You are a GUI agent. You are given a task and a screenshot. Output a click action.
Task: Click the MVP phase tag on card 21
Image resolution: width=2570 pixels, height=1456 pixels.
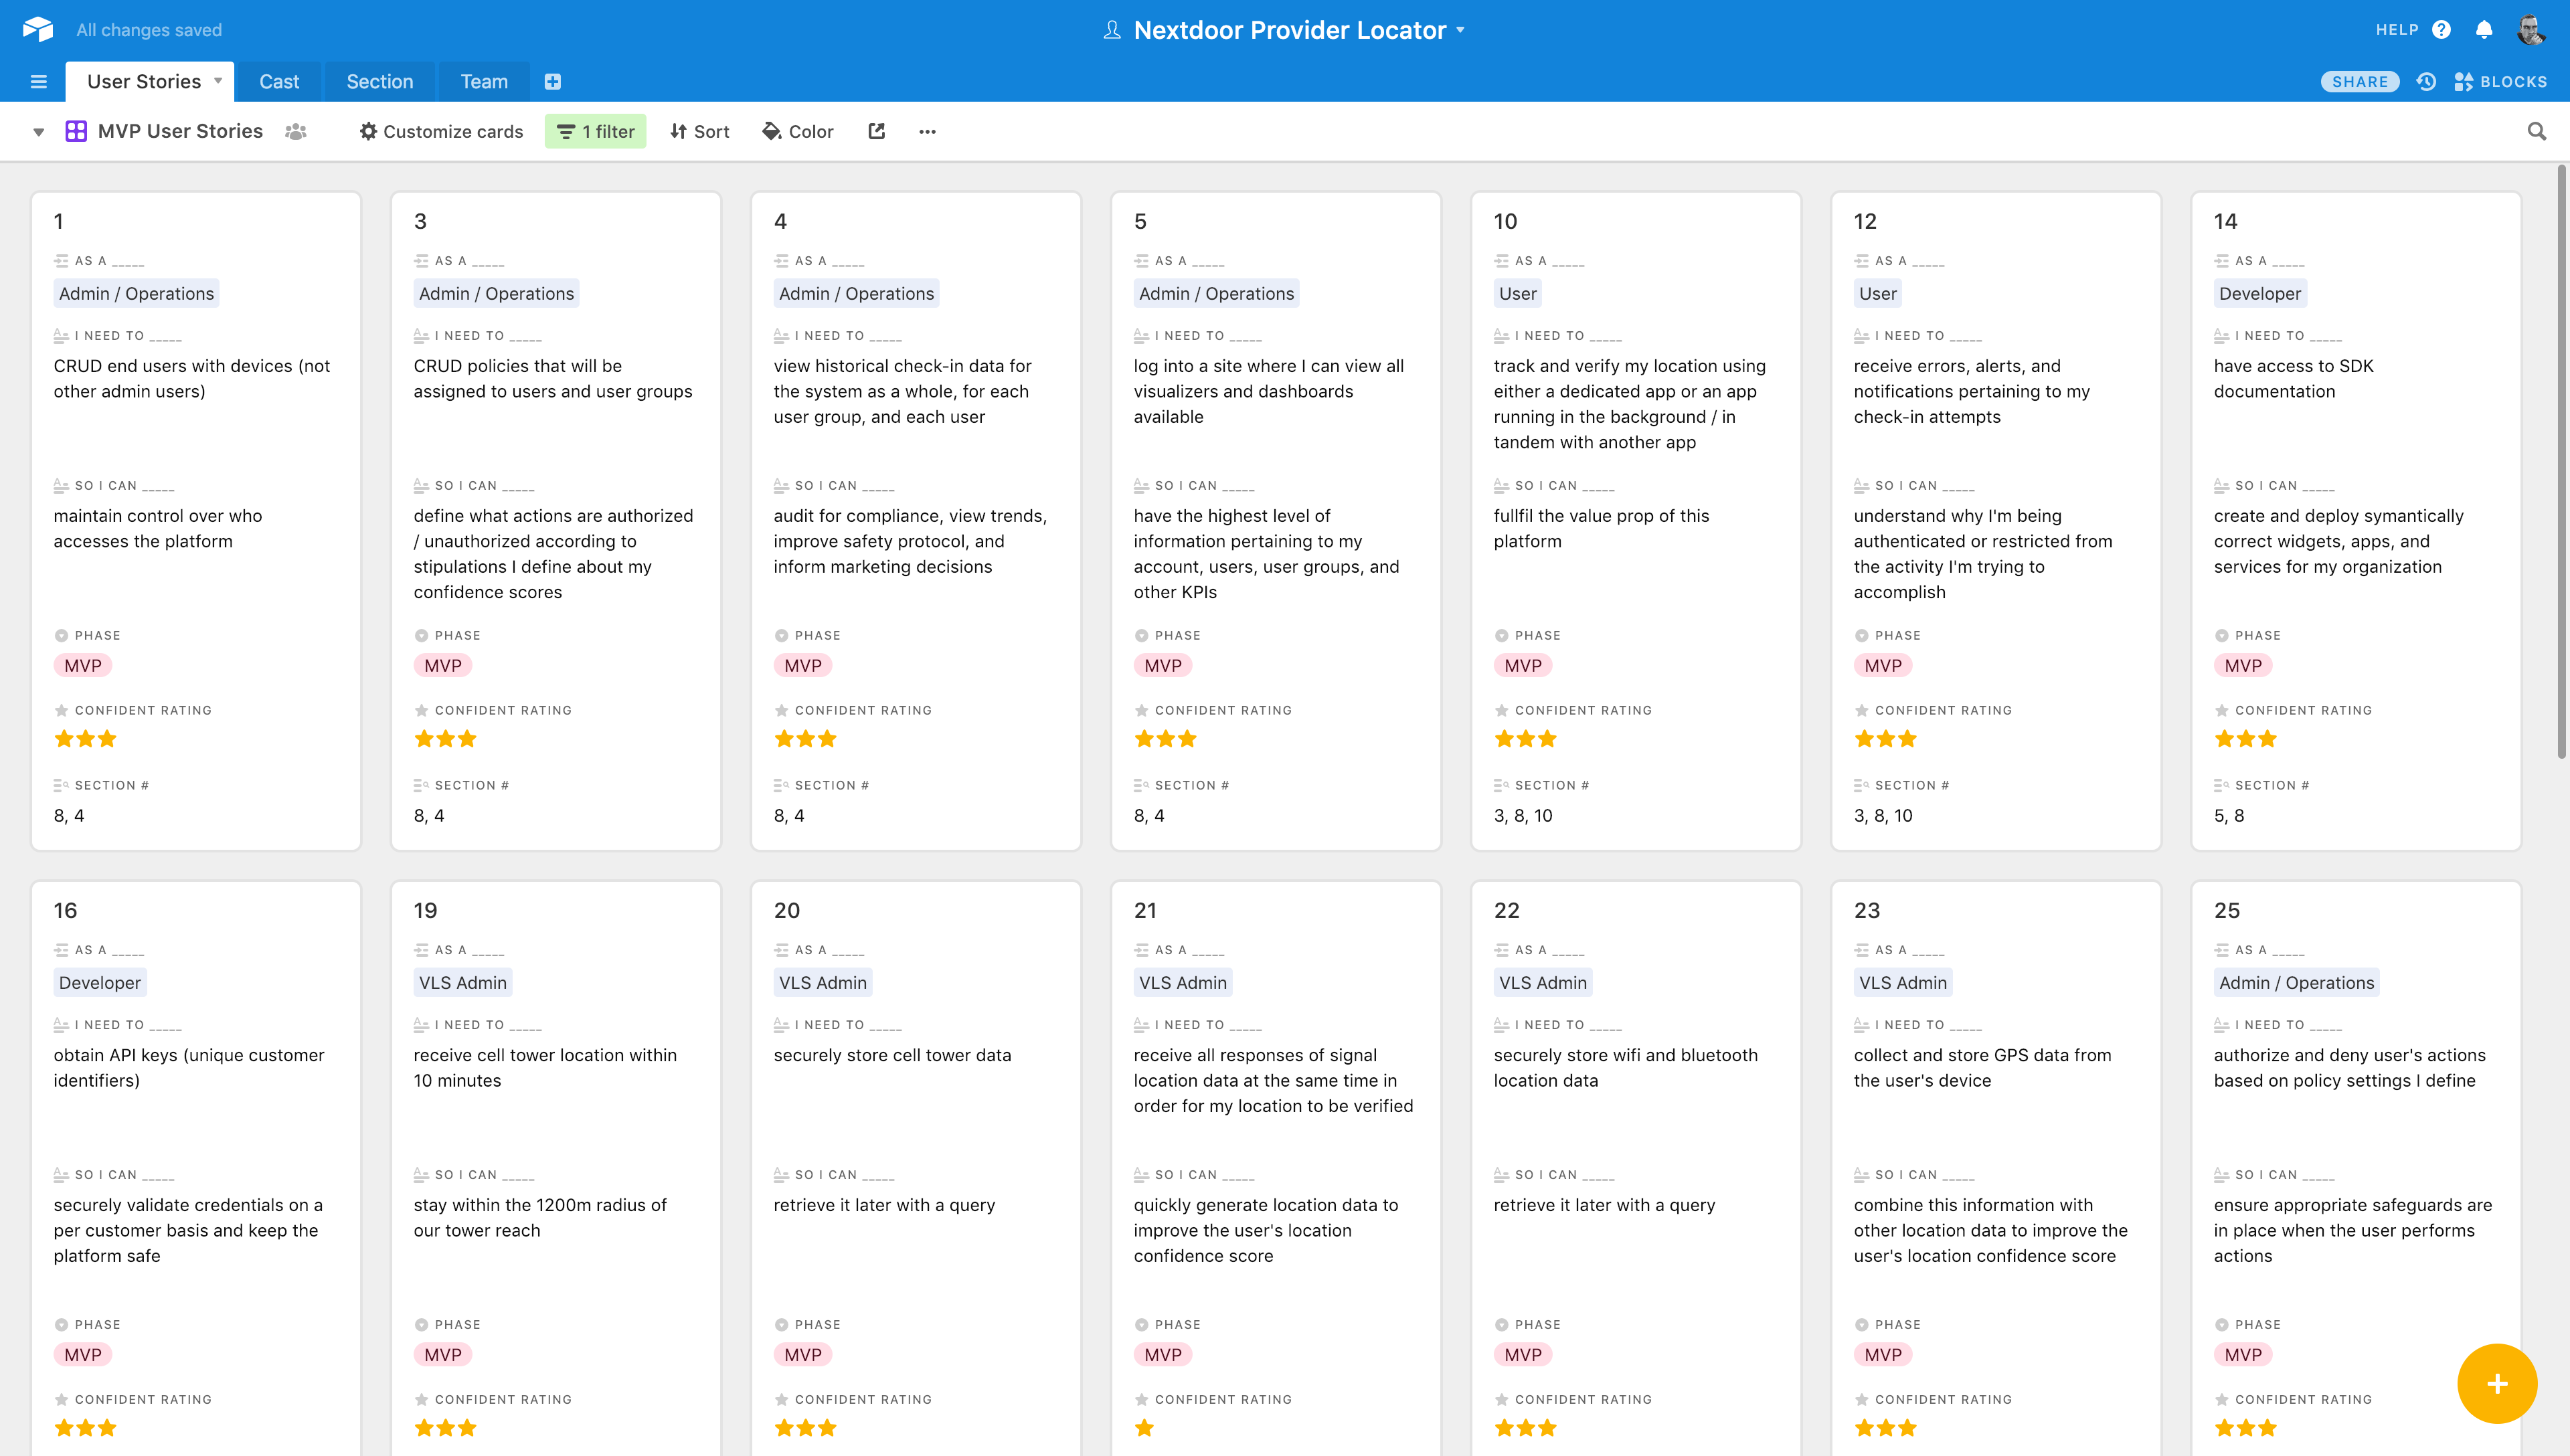point(1162,1354)
